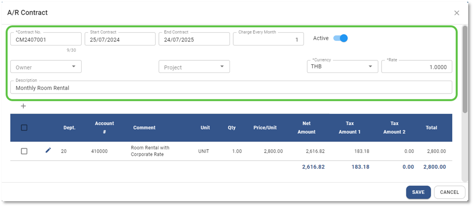474x207 pixels.
Task: Check the select-all checkbox in table header
Action: [24, 128]
